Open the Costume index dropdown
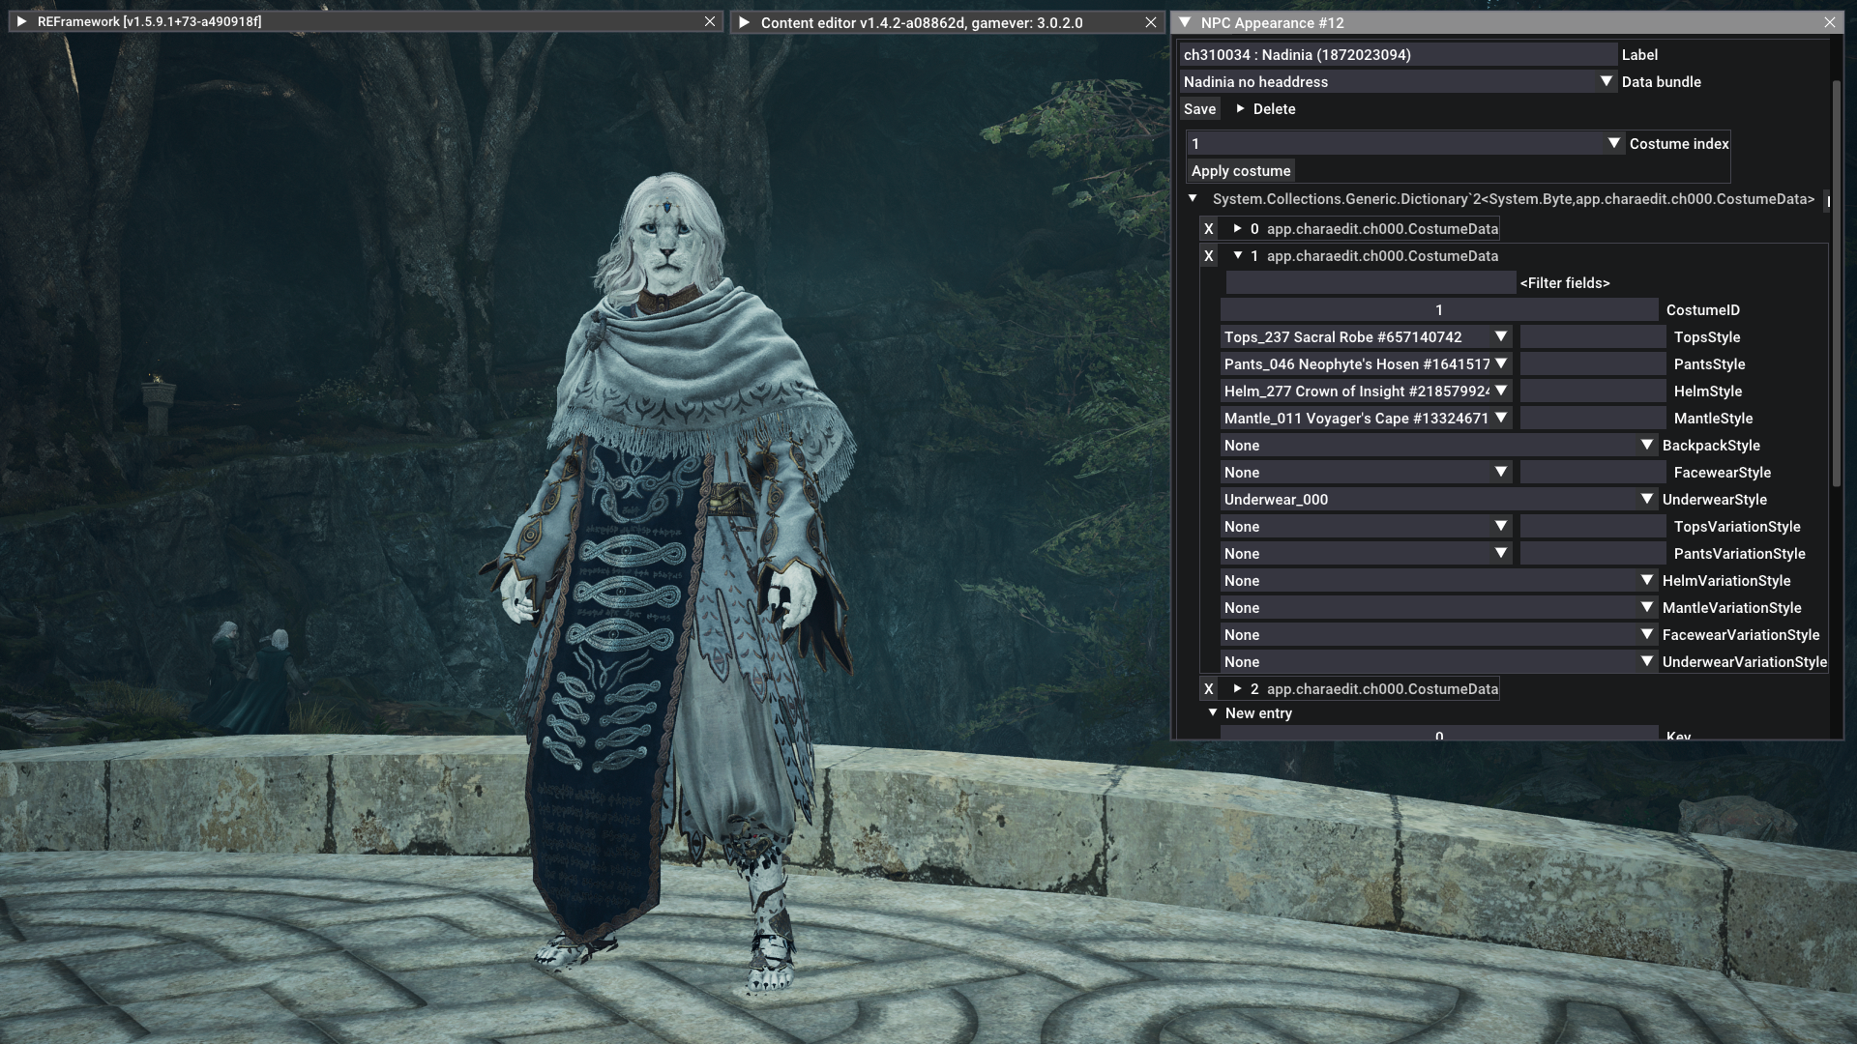The width and height of the screenshot is (1857, 1044). click(1406, 144)
